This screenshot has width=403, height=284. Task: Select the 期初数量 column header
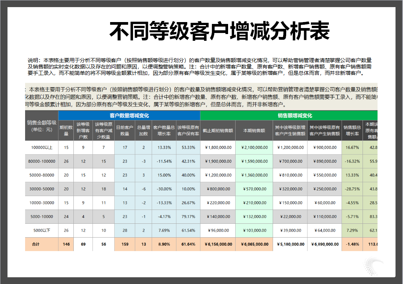point(66,131)
